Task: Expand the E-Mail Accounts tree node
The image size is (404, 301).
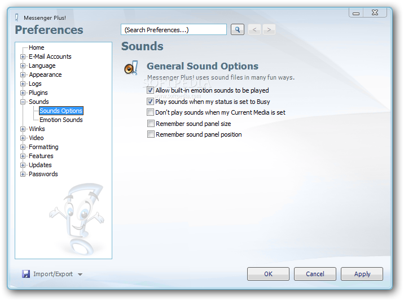Action: click(x=23, y=56)
